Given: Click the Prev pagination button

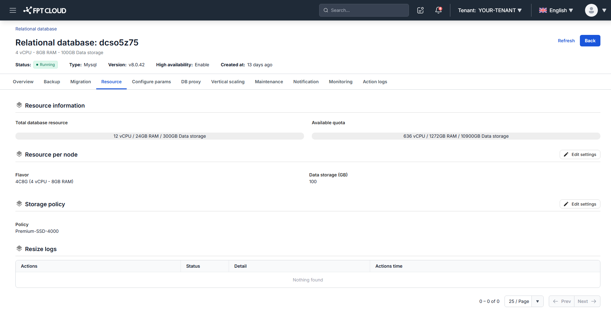Looking at the screenshot, I should click(562, 301).
